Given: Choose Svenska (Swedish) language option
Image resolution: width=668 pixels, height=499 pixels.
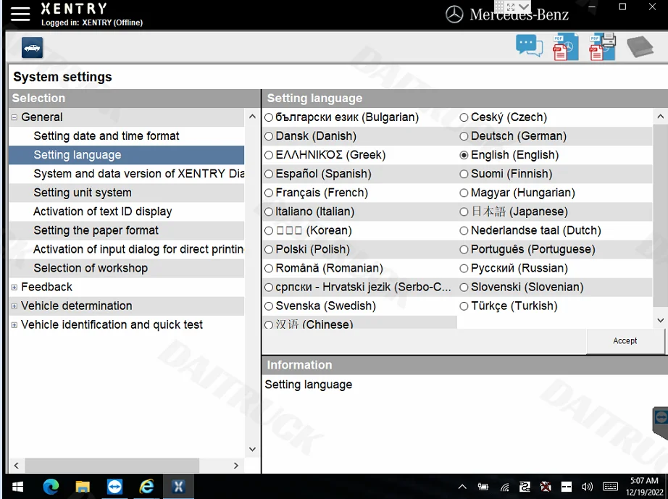Looking at the screenshot, I should pyautogui.click(x=268, y=306).
